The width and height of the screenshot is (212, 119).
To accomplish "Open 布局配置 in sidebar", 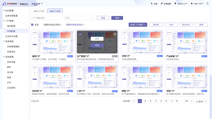I will 16,31.
